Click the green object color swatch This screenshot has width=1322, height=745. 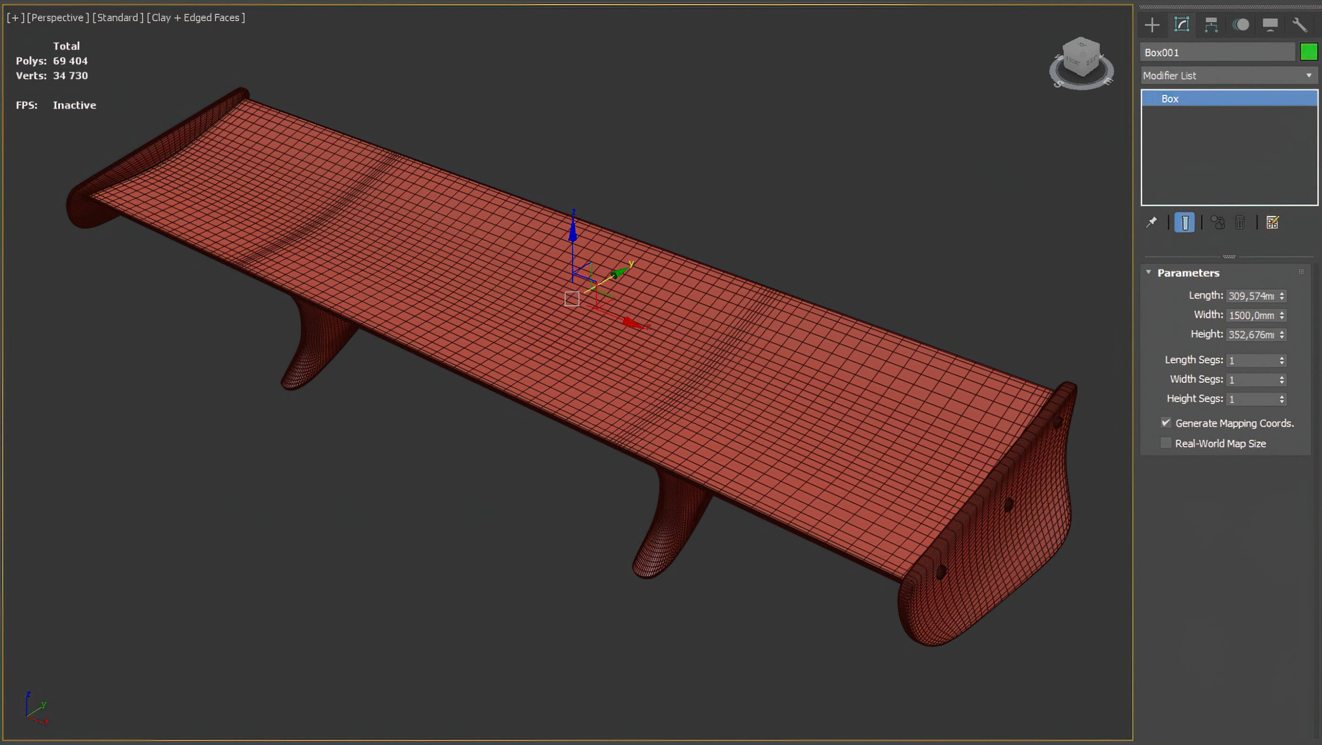(1308, 52)
